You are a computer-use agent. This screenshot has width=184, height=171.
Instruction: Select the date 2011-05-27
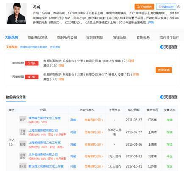click(134, 120)
